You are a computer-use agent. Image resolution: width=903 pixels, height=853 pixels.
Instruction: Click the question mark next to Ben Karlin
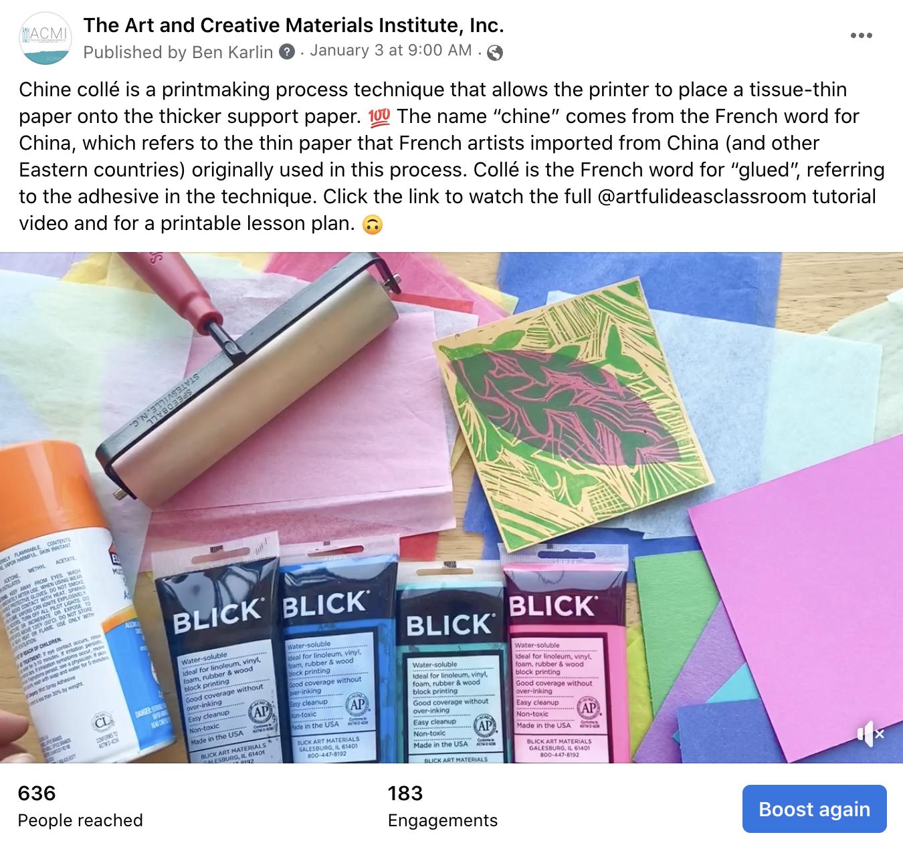(x=286, y=51)
